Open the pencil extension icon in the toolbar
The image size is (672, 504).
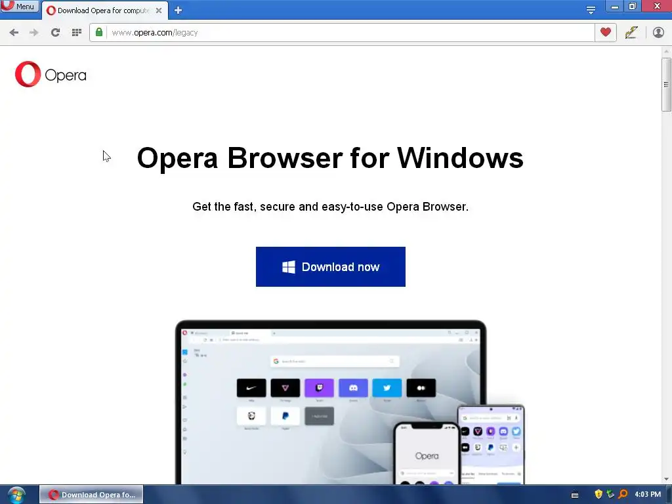click(x=631, y=33)
